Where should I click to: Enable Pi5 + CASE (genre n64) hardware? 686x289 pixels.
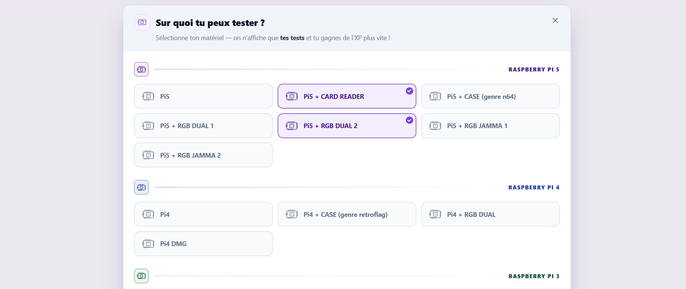click(x=490, y=96)
